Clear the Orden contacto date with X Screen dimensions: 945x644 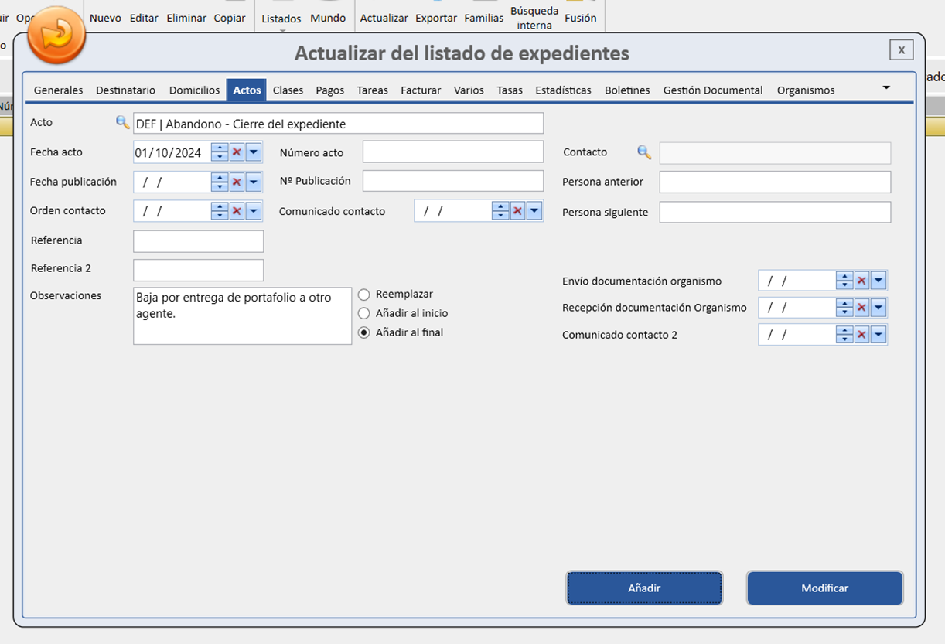point(237,211)
